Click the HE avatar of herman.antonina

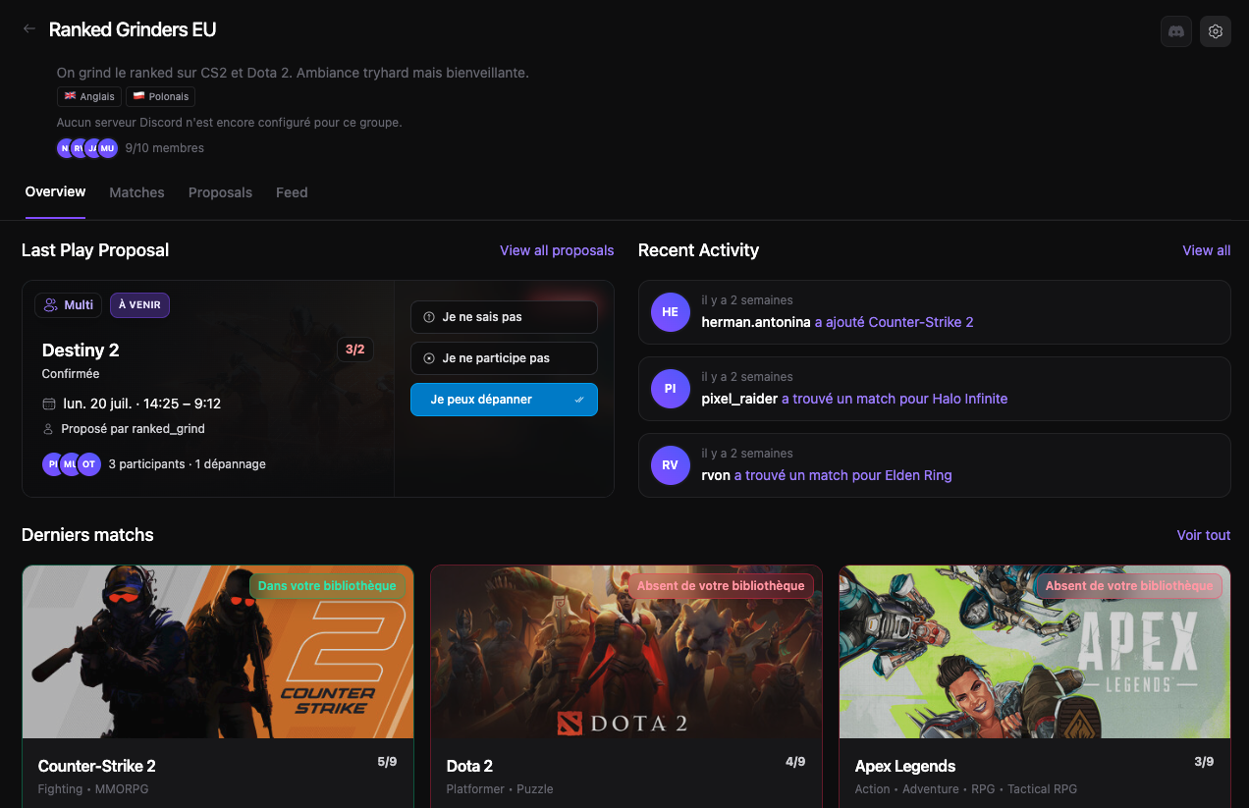point(670,312)
